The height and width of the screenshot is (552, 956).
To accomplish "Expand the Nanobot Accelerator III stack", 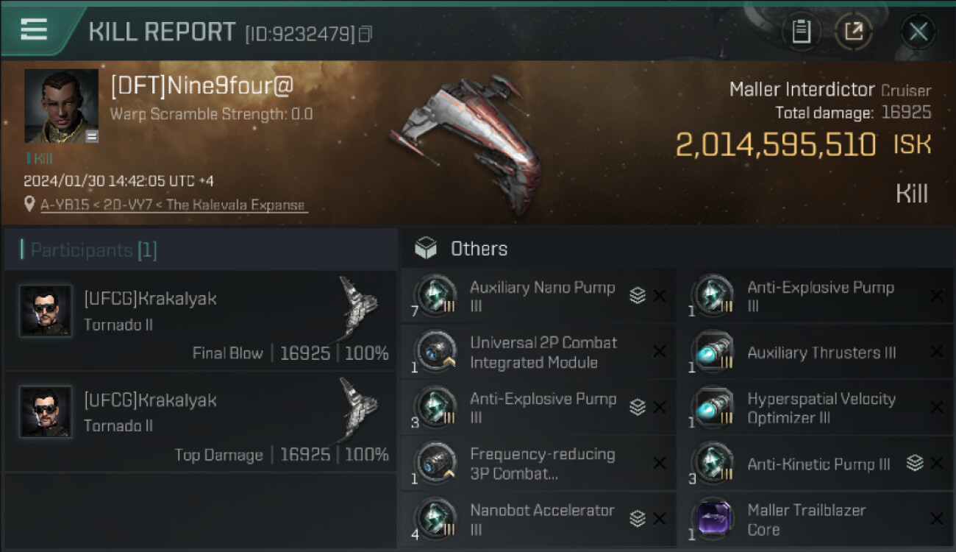I will point(638,519).
